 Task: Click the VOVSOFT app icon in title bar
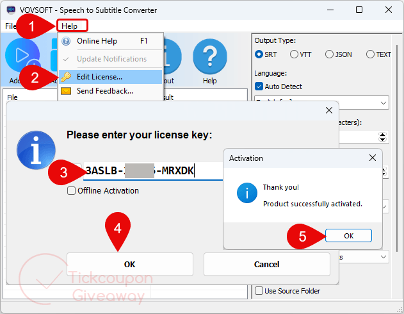[x=11, y=10]
